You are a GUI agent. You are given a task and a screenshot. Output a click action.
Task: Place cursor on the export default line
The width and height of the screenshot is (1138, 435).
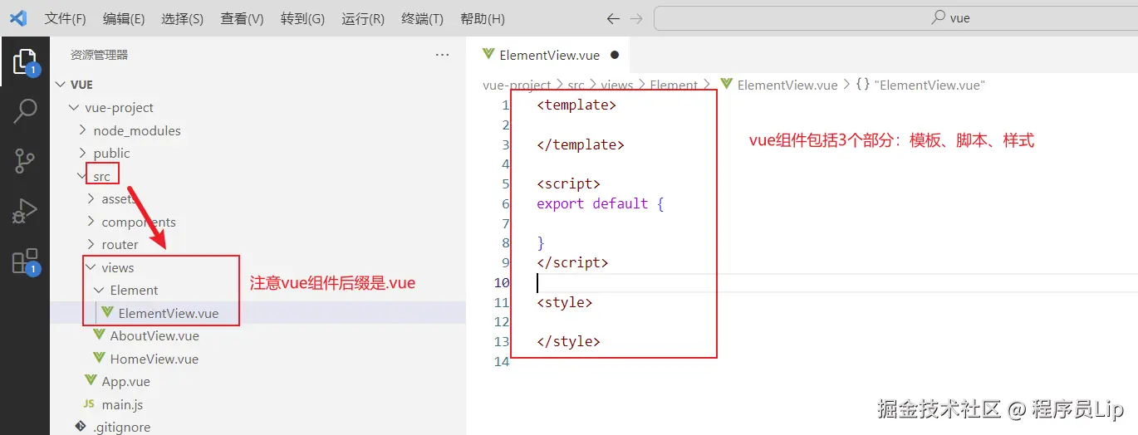point(600,203)
